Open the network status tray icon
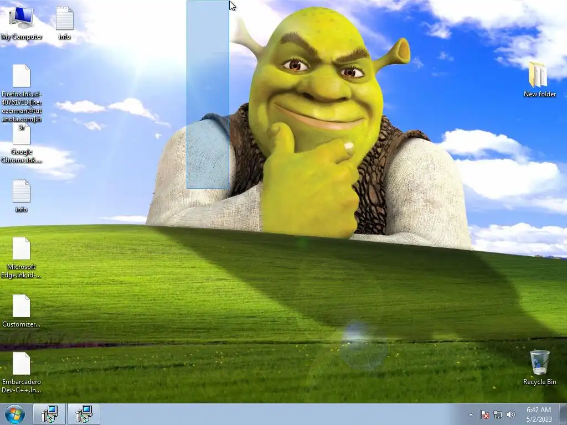The image size is (567, 425). tap(498, 414)
